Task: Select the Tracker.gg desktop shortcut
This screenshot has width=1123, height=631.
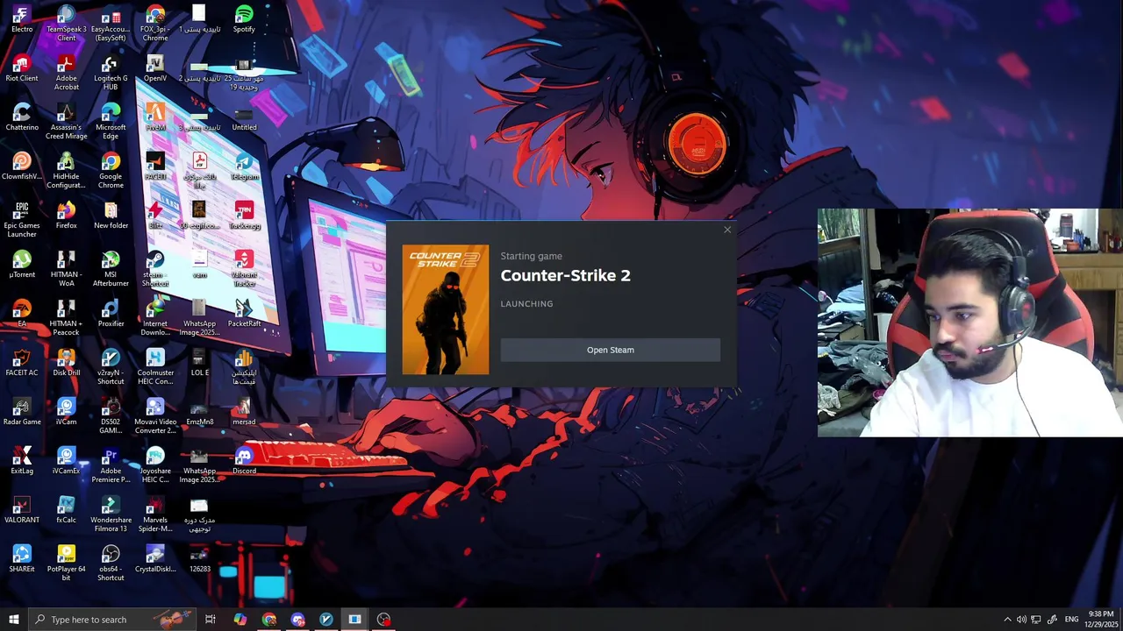Action: pos(244,216)
